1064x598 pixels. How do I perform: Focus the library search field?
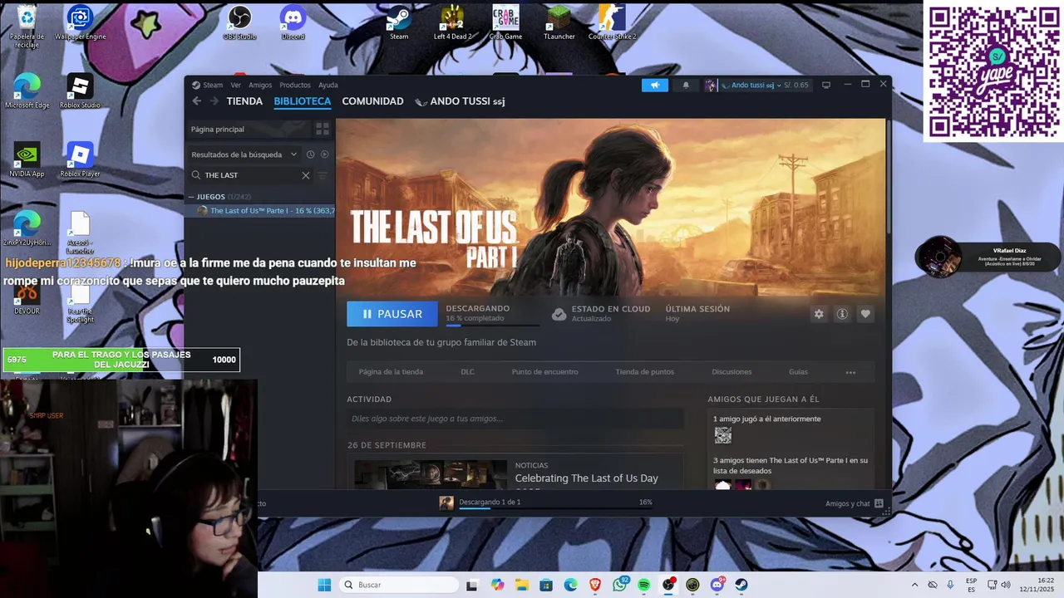pyautogui.click(x=249, y=175)
